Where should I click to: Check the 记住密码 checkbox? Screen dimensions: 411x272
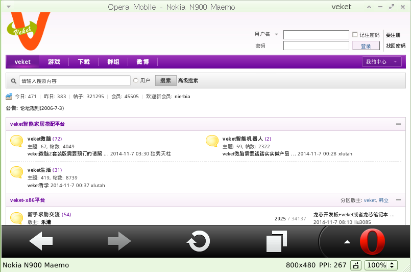(x=355, y=34)
